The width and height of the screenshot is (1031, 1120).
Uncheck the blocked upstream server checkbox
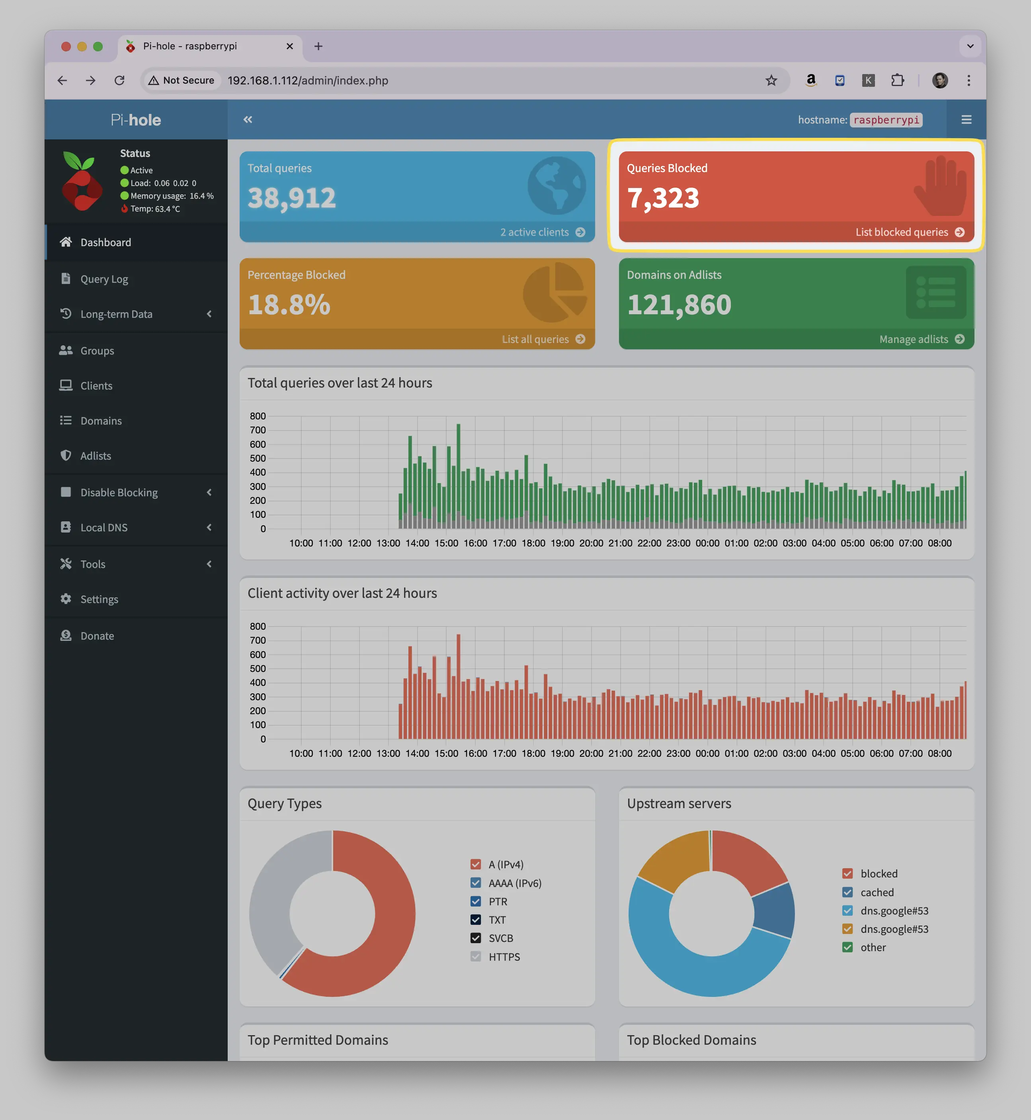[847, 873]
